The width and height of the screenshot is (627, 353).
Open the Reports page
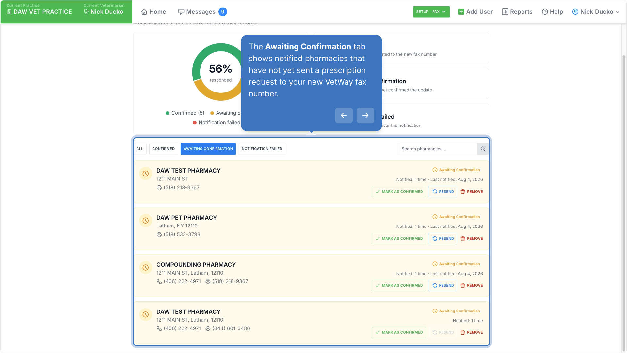(517, 12)
